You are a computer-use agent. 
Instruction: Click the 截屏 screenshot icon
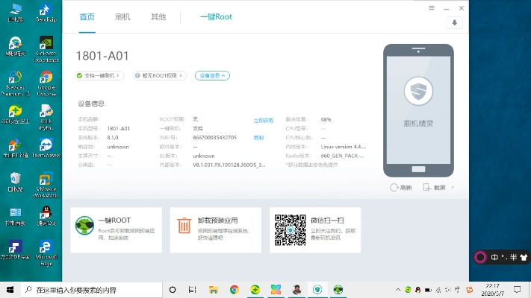pos(427,188)
